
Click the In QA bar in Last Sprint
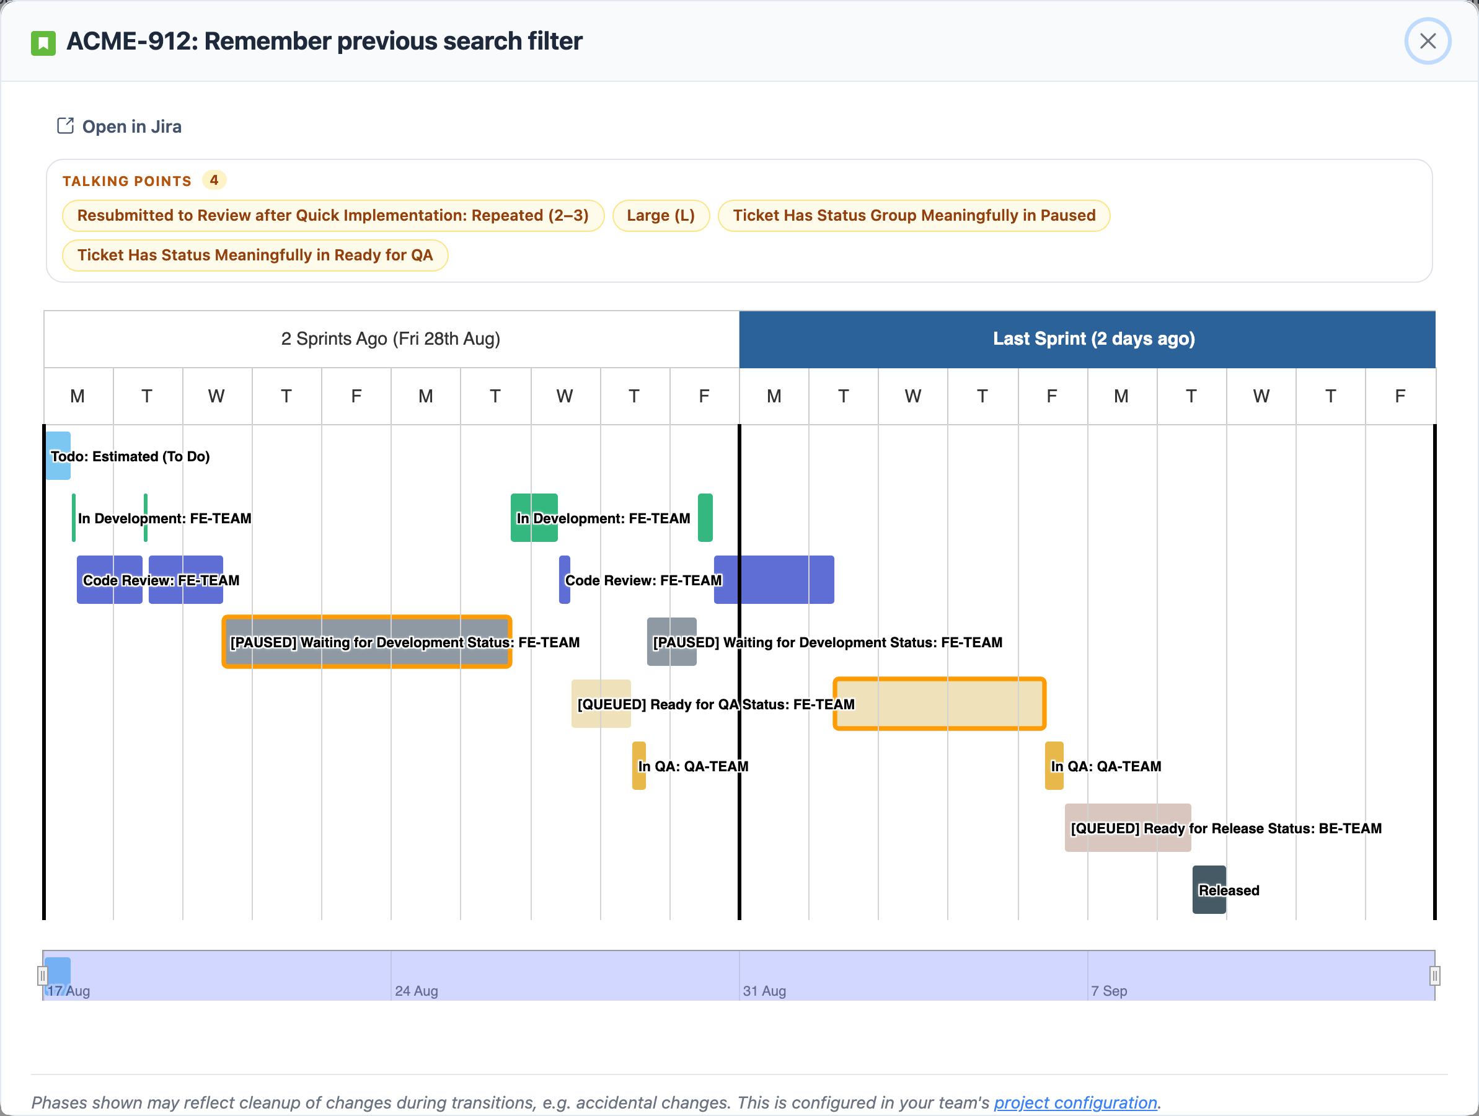pyautogui.click(x=1054, y=766)
